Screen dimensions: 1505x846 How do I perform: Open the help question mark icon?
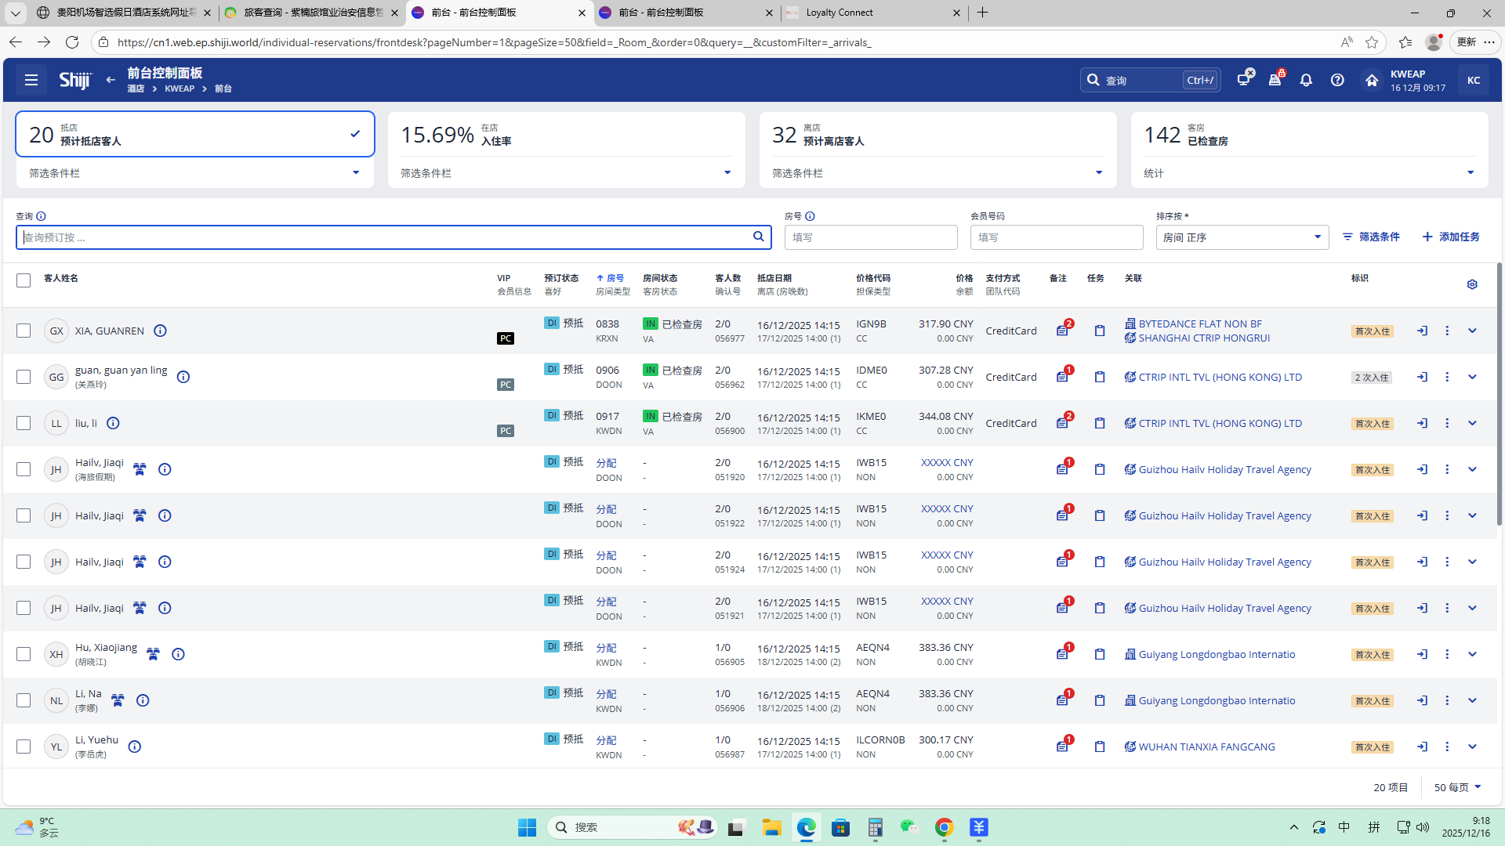point(1337,80)
